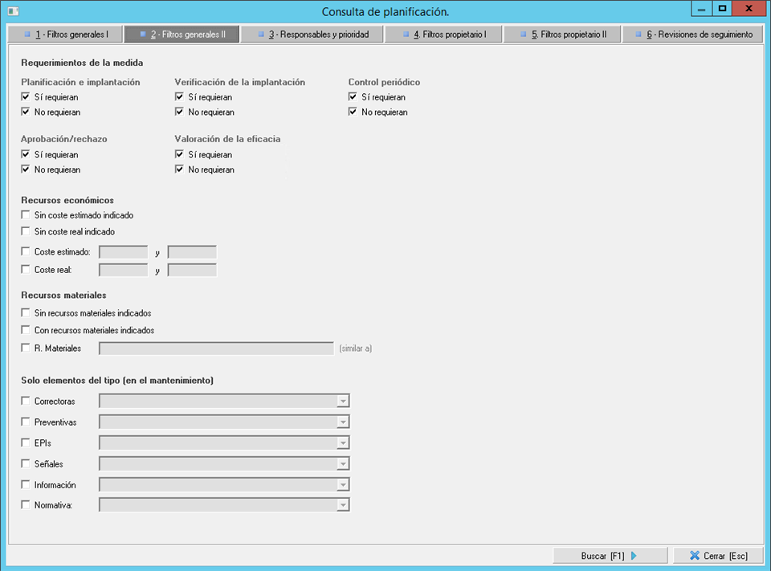This screenshot has width=771, height=571.
Task: Check the Coste real checkbox
Action: tap(26, 270)
